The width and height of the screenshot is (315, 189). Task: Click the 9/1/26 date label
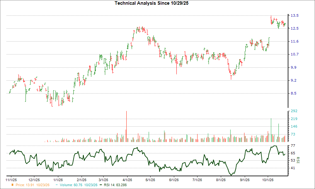244,180
